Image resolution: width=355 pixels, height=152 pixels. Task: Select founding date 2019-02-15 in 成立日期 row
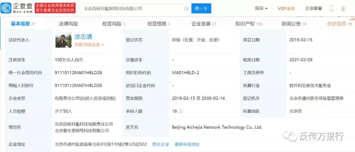click(x=301, y=40)
